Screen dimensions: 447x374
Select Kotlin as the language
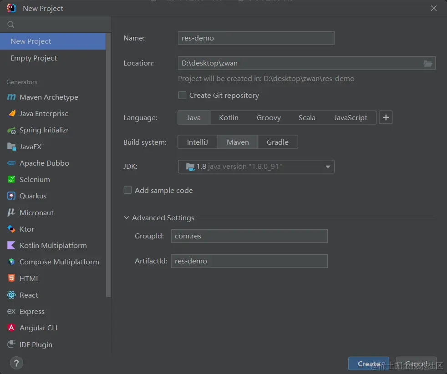pyautogui.click(x=229, y=117)
